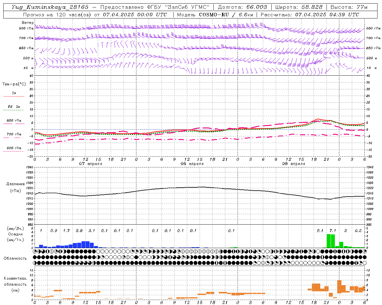
Task: Click the 'Тем-ра(°C)' panel label
Action: tap(14, 84)
